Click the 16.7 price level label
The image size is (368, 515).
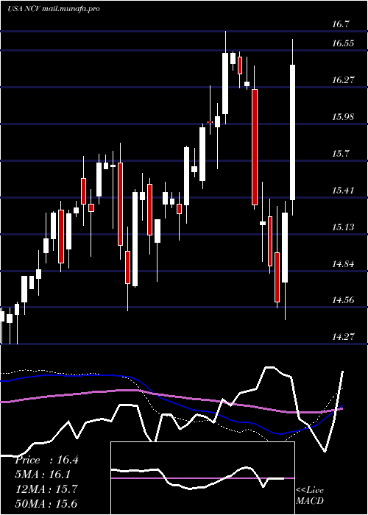(x=341, y=24)
